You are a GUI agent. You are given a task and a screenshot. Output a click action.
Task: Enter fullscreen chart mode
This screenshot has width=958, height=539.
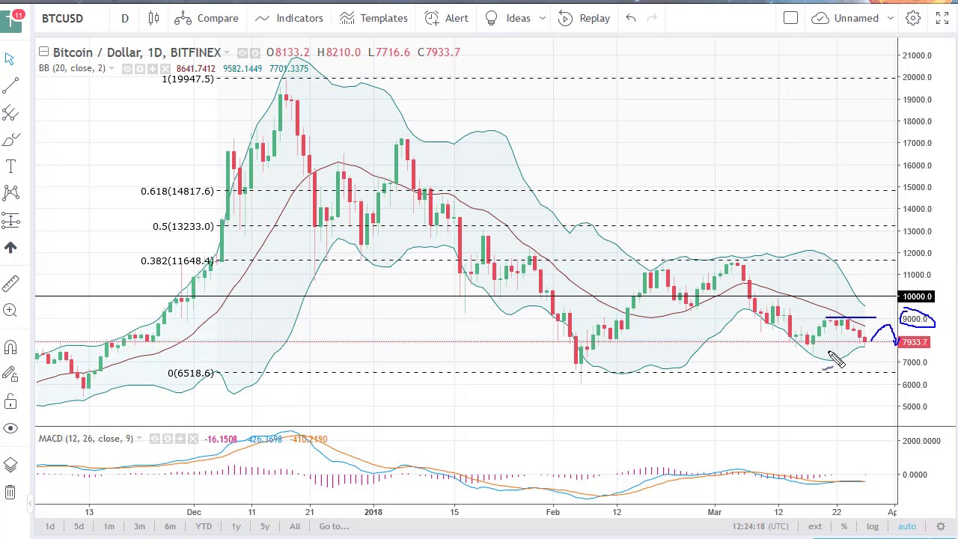[x=942, y=18]
